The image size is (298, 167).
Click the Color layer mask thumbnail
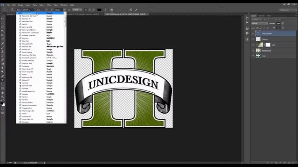coord(268,45)
